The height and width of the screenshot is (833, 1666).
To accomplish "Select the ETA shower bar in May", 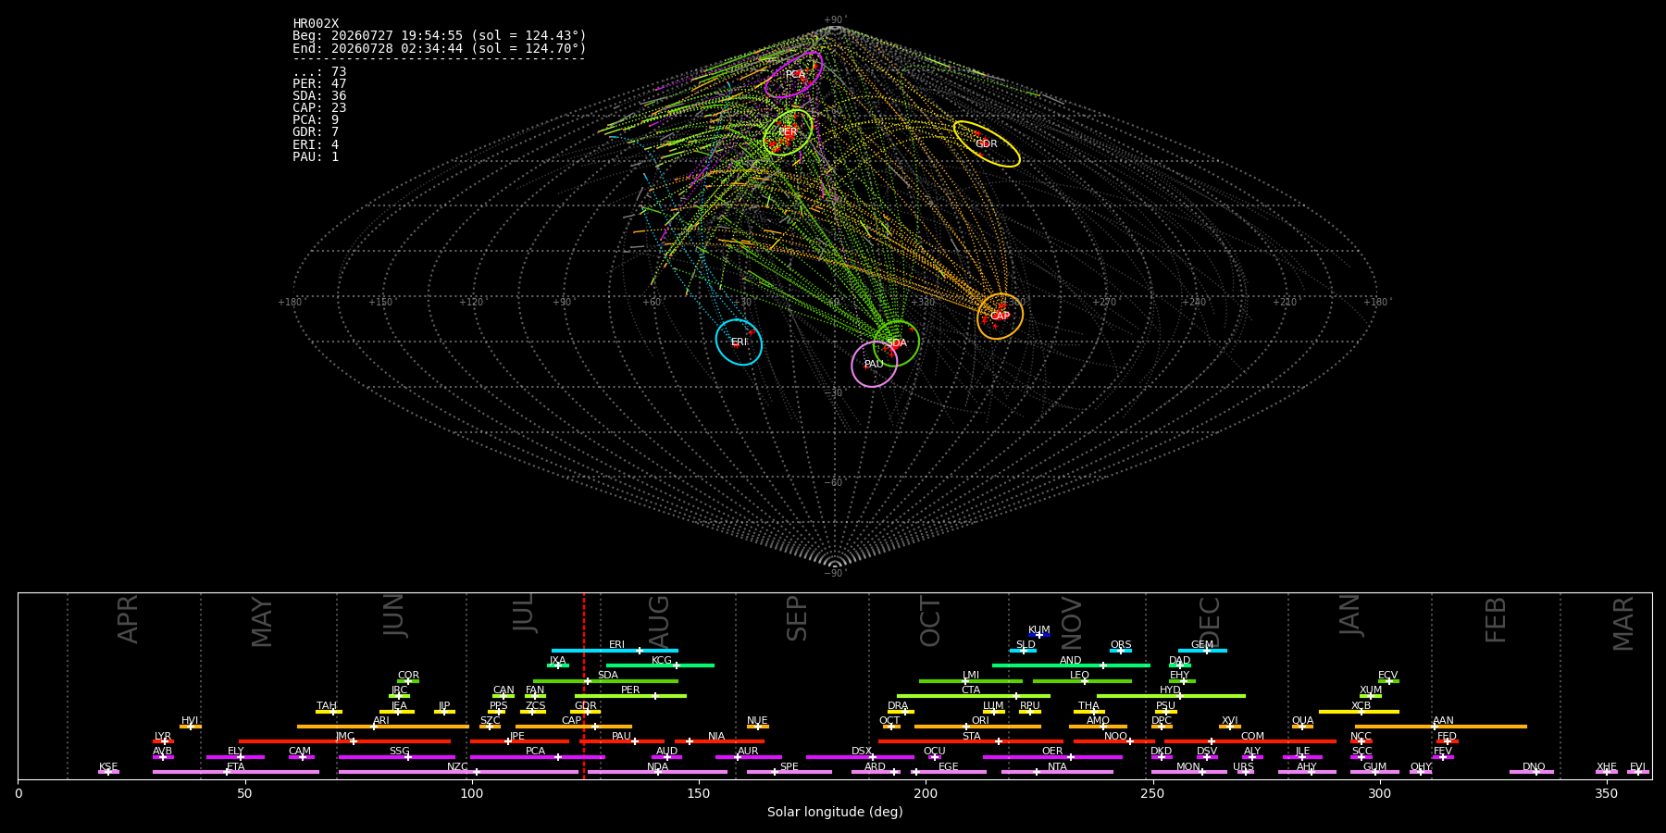I will tap(236, 772).
